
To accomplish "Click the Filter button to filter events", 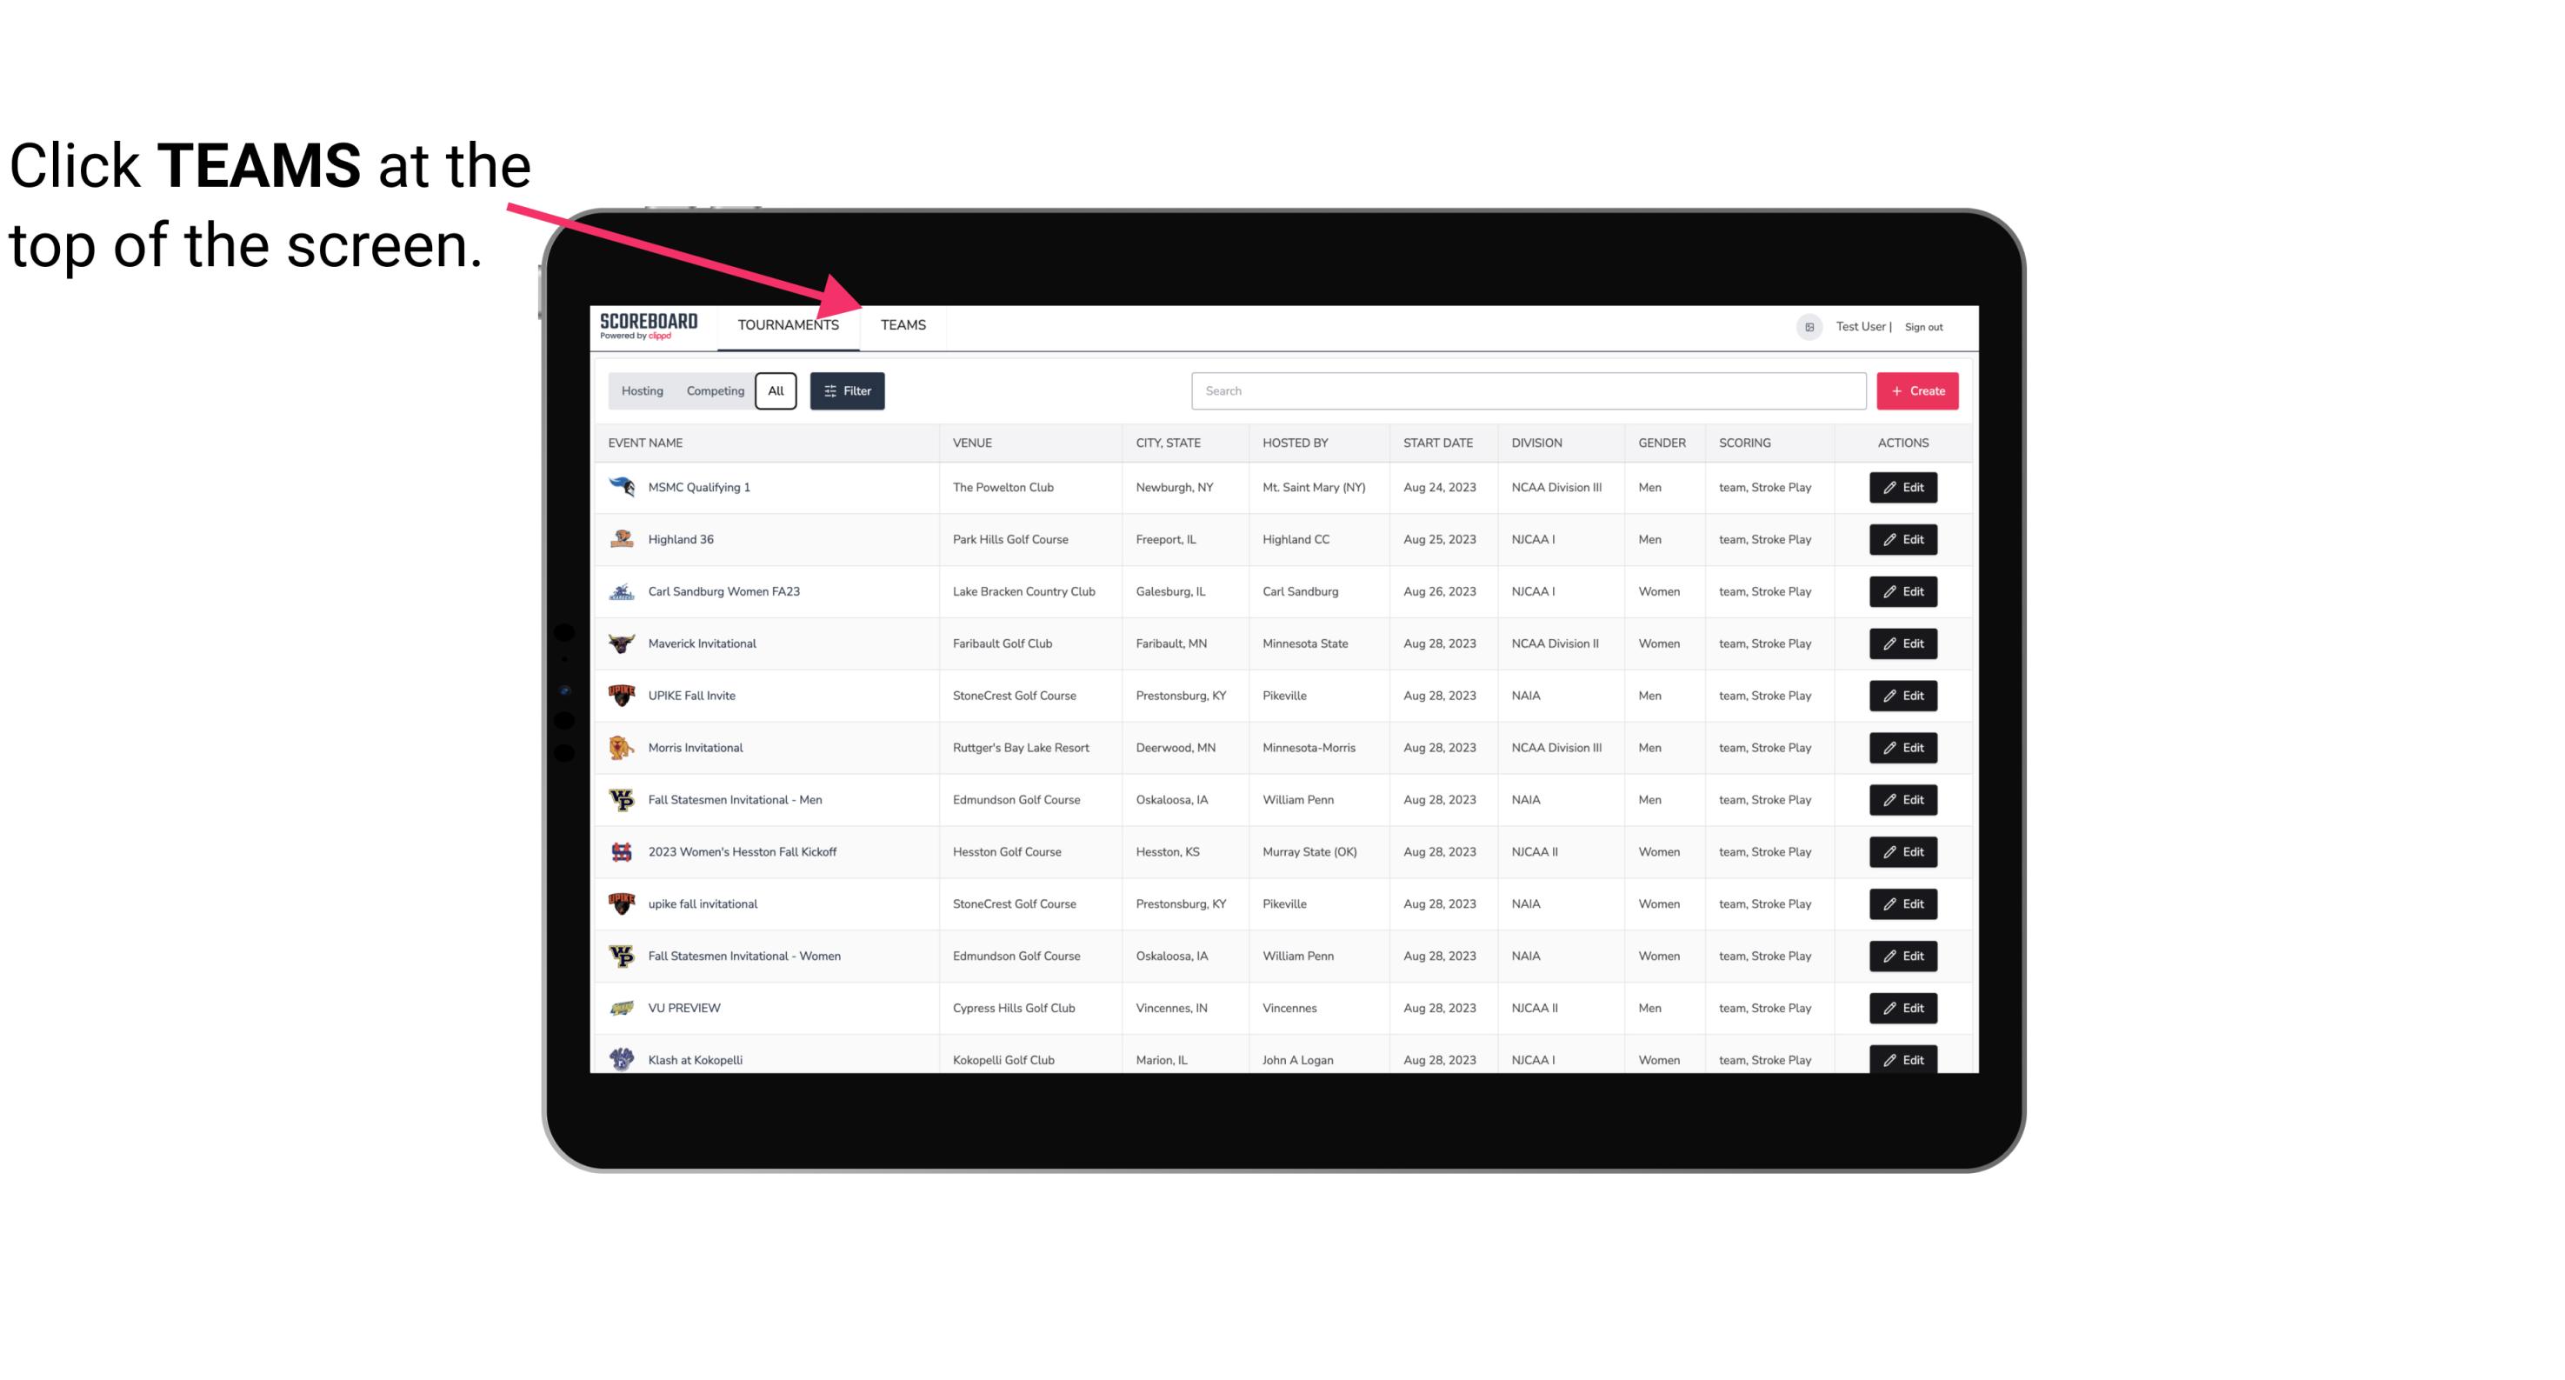I will 849,391.
